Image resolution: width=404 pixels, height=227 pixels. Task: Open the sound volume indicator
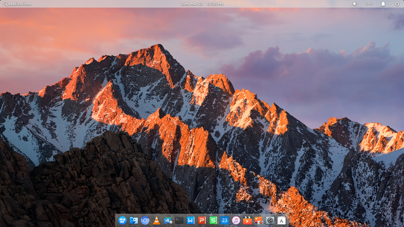point(355,4)
